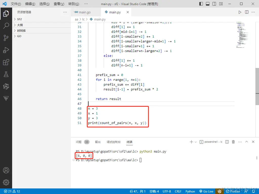Image resolution: width=259 pixels, height=194 pixels.
Task: Open the 编辑(E) menu
Action: coord(30,4)
